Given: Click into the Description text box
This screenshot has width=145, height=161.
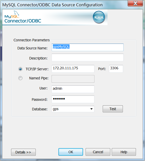Looking at the screenshot, I should click(x=88, y=57).
